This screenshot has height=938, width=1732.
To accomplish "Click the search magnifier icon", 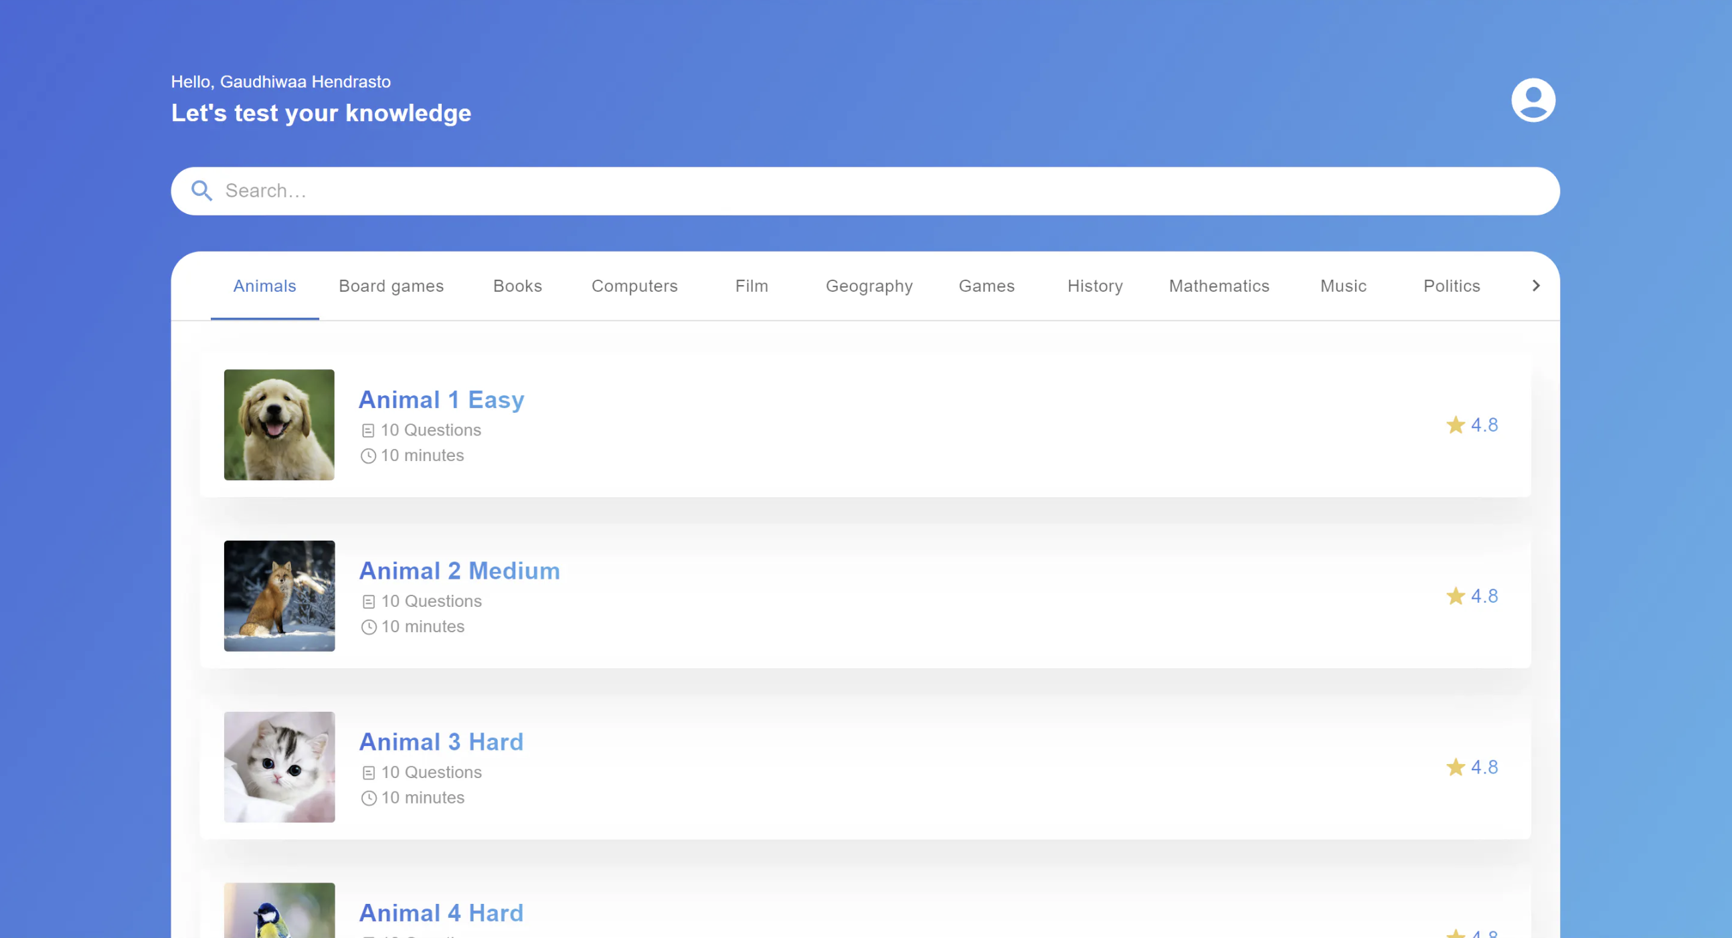I will point(201,191).
